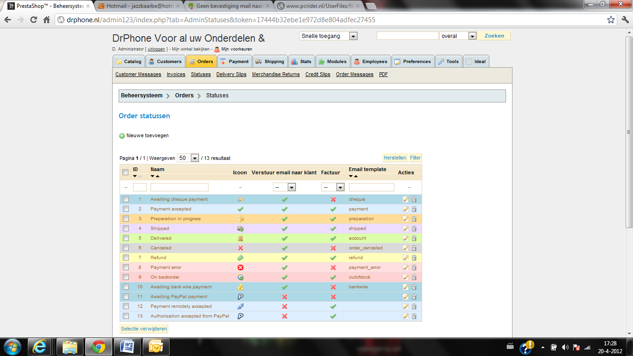Open the Invoices submenu link

176,74
